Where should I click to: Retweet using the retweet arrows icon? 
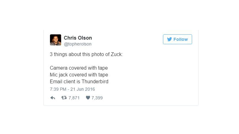[64, 98]
